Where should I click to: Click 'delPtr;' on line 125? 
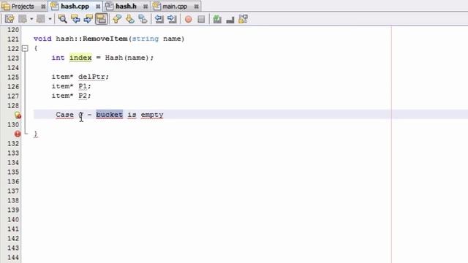coord(94,77)
